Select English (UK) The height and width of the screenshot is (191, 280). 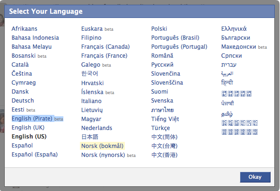pyautogui.click(x=28, y=128)
